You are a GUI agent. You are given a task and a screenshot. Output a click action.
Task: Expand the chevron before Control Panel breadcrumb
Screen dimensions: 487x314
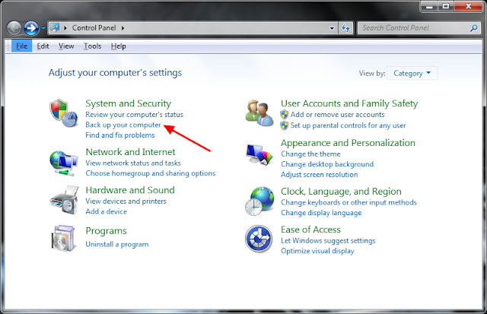coord(65,28)
